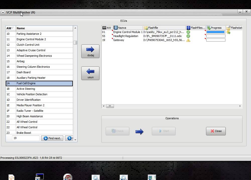Click the greyed Start button

point(164,131)
